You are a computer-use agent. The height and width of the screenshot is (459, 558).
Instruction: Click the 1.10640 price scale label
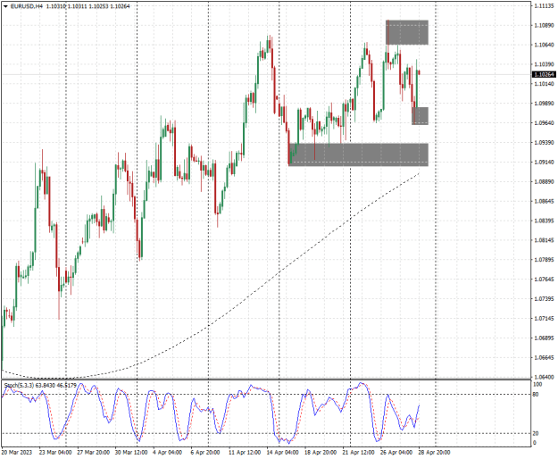coord(544,45)
